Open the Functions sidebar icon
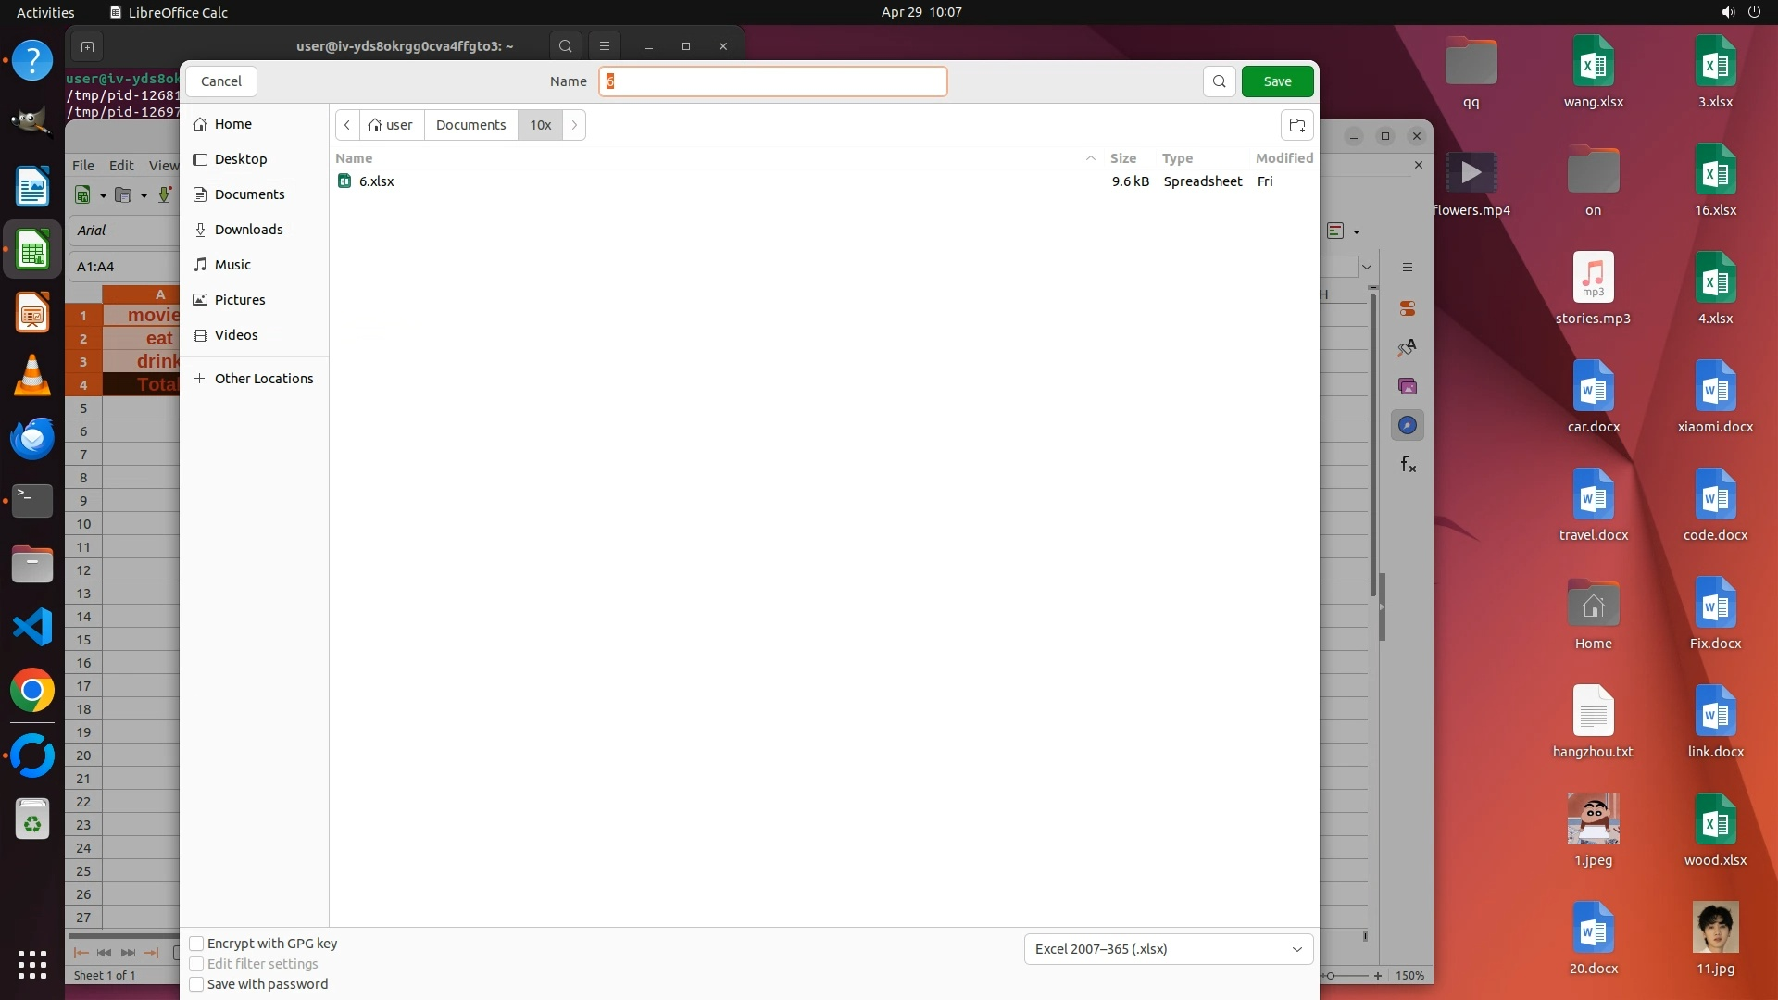This screenshot has width=1778, height=1000. 1408,465
